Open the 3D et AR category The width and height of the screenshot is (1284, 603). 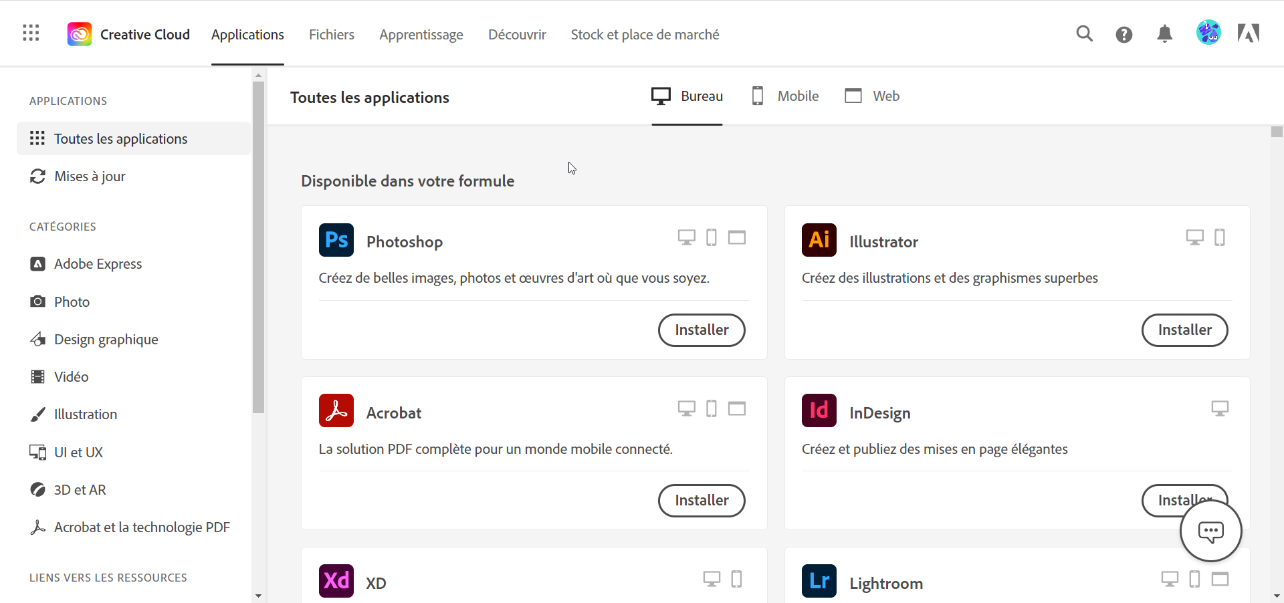[x=68, y=490]
